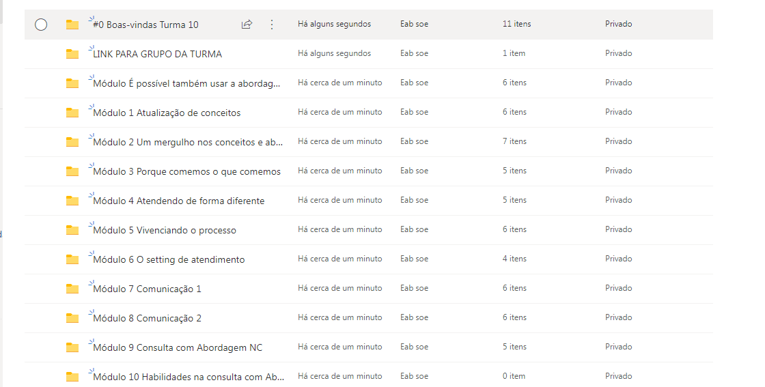Click Eab soe on Módulo 5 row

coord(414,229)
